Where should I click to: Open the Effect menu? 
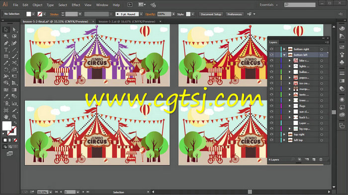click(76, 5)
